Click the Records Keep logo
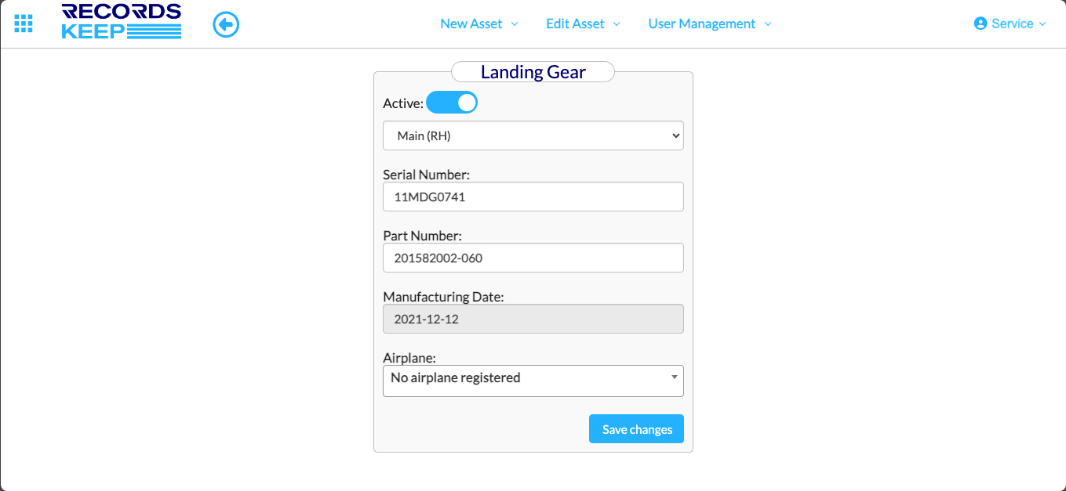The width and height of the screenshot is (1066, 491). click(122, 22)
